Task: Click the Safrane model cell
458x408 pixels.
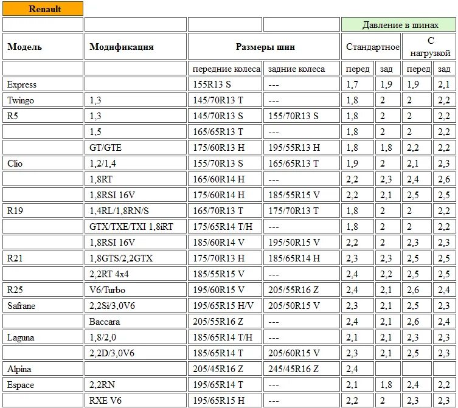Action: pos(43,305)
